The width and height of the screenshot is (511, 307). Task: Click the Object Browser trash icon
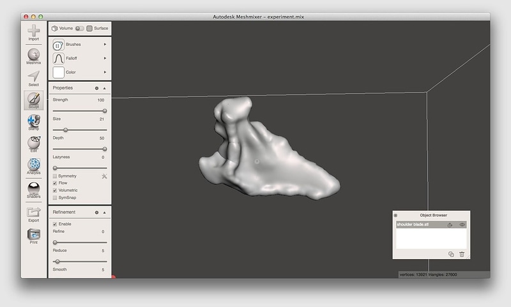(462, 254)
